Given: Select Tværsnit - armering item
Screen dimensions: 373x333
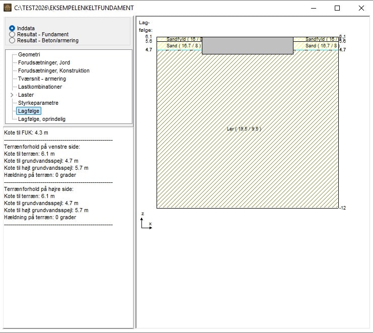Looking at the screenshot, I should (42, 79).
